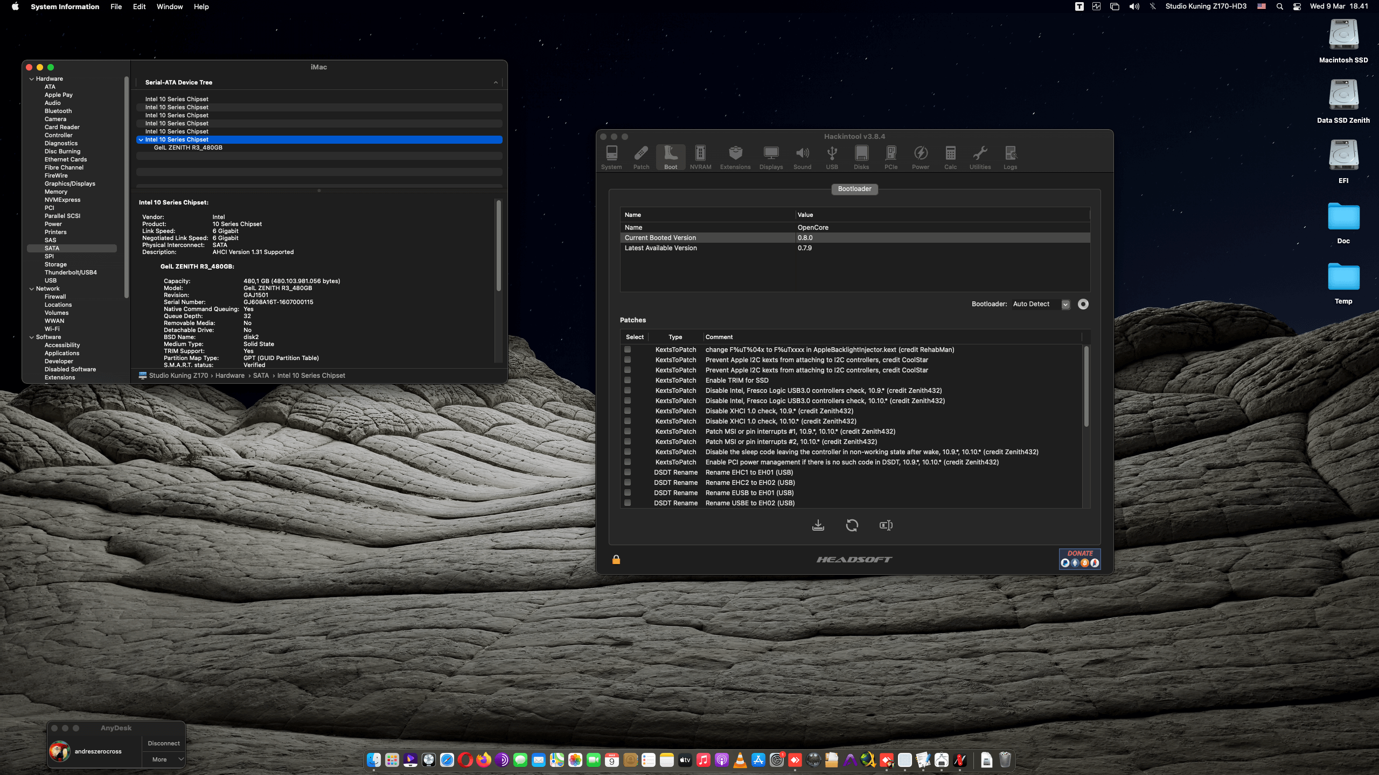This screenshot has width=1379, height=775.
Task: Open the USB section in Hackintool
Action: tap(832, 156)
